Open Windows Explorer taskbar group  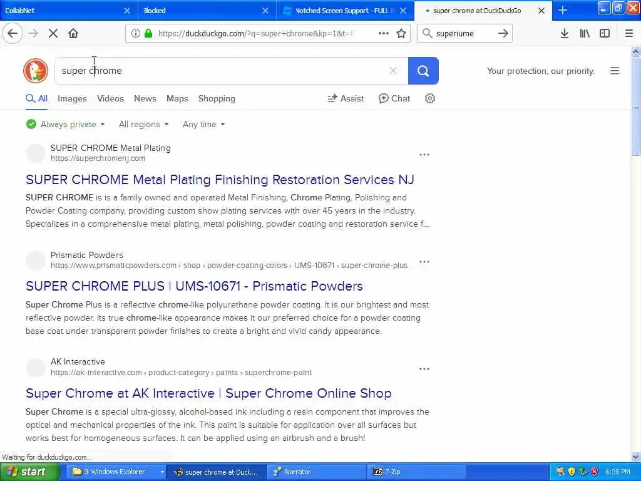tap(115, 472)
